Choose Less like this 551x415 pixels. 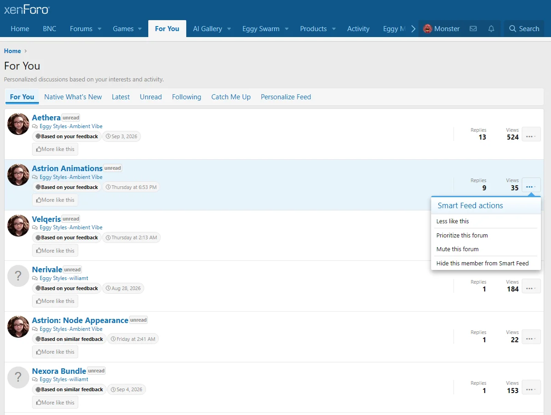pyautogui.click(x=486, y=221)
